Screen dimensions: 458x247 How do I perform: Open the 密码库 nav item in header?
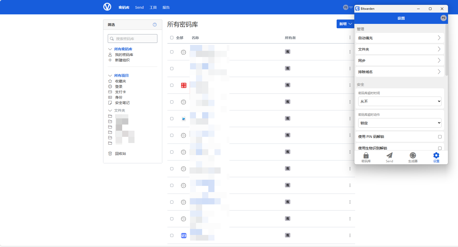click(124, 7)
